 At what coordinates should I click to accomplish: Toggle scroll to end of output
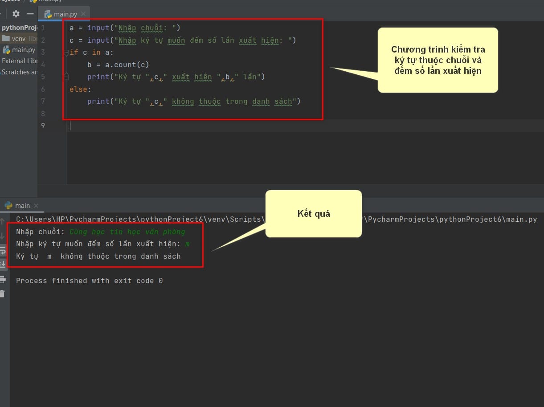(x=3, y=265)
